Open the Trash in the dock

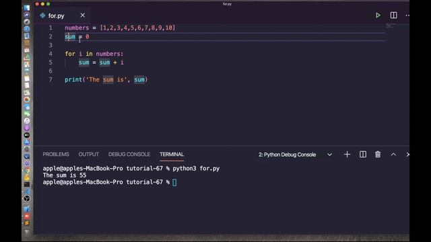pos(27,233)
